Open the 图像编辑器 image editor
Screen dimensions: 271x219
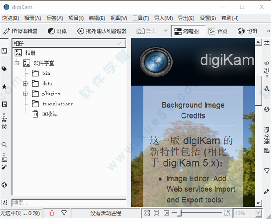(20, 31)
